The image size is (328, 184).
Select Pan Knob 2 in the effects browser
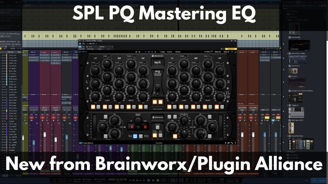[296, 66]
